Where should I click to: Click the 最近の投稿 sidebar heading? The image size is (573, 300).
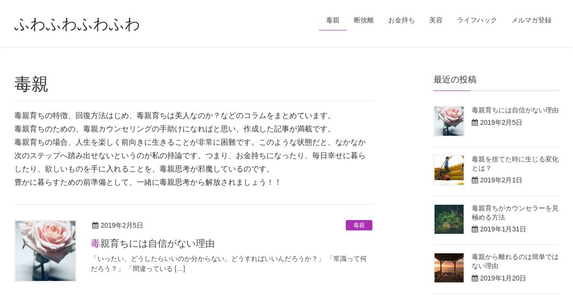click(455, 80)
